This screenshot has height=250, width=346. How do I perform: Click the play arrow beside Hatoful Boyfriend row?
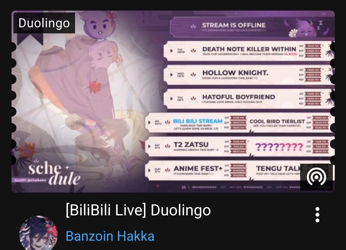[x=172, y=99]
